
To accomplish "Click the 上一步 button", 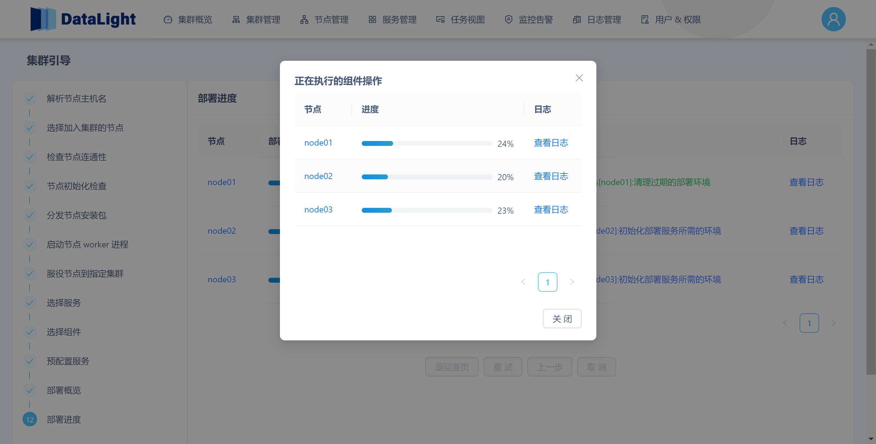I will click(550, 367).
